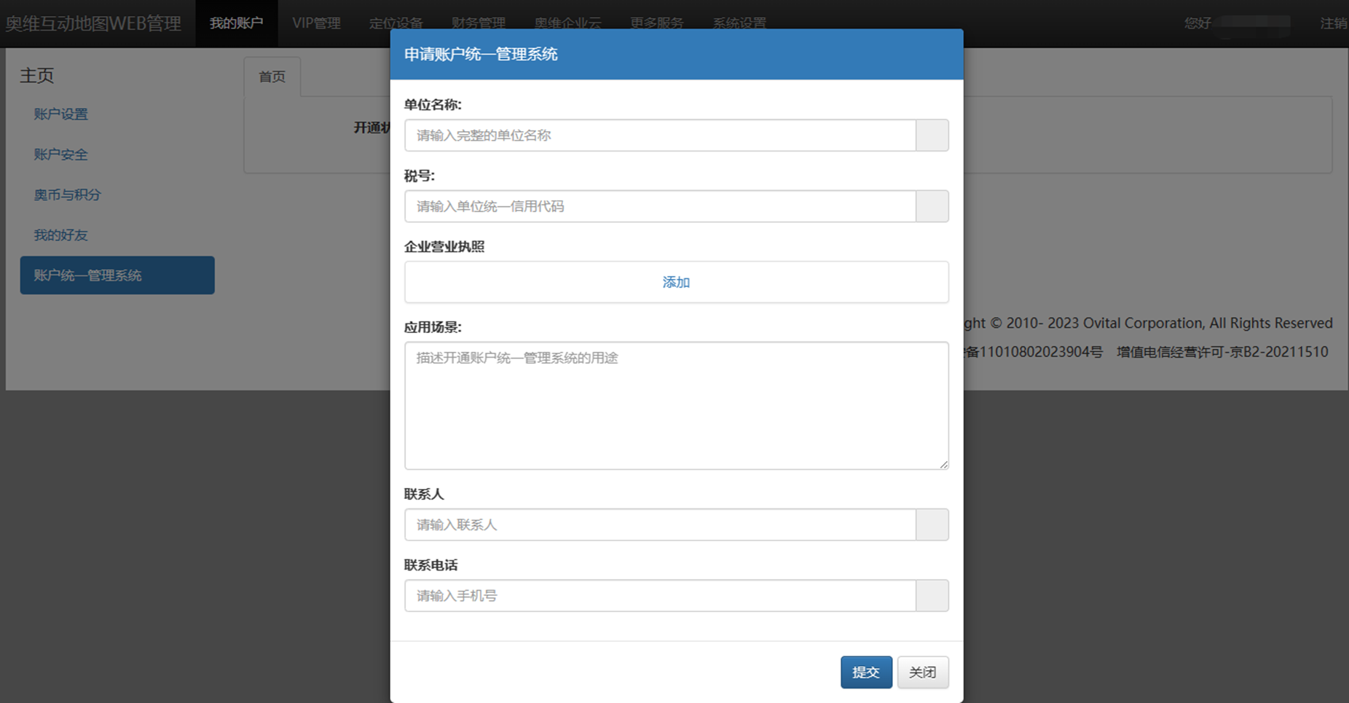
Task: Open the VIP管理 menu
Action: [316, 23]
